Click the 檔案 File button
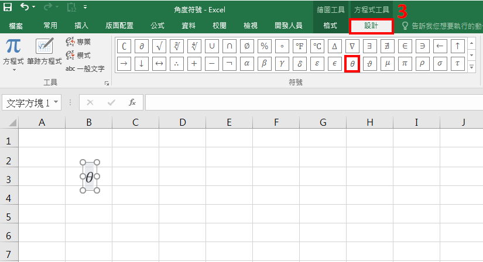Image resolution: width=483 pixels, height=262 pixels. [x=16, y=26]
